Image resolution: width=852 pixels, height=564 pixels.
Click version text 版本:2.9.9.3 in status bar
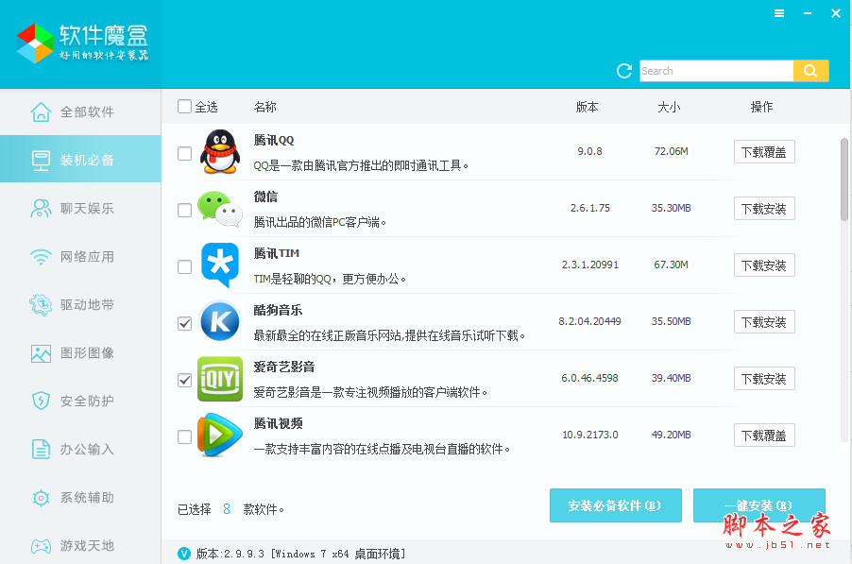(x=230, y=554)
